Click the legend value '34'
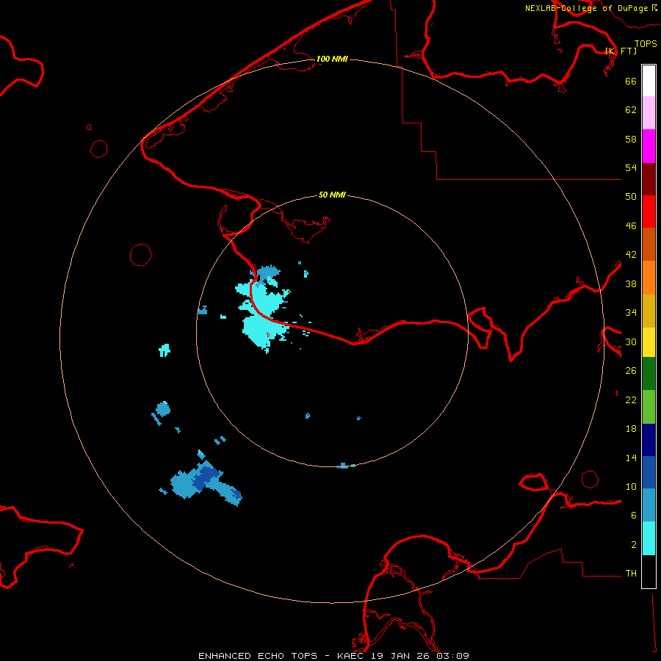661x661 pixels. tap(631, 313)
